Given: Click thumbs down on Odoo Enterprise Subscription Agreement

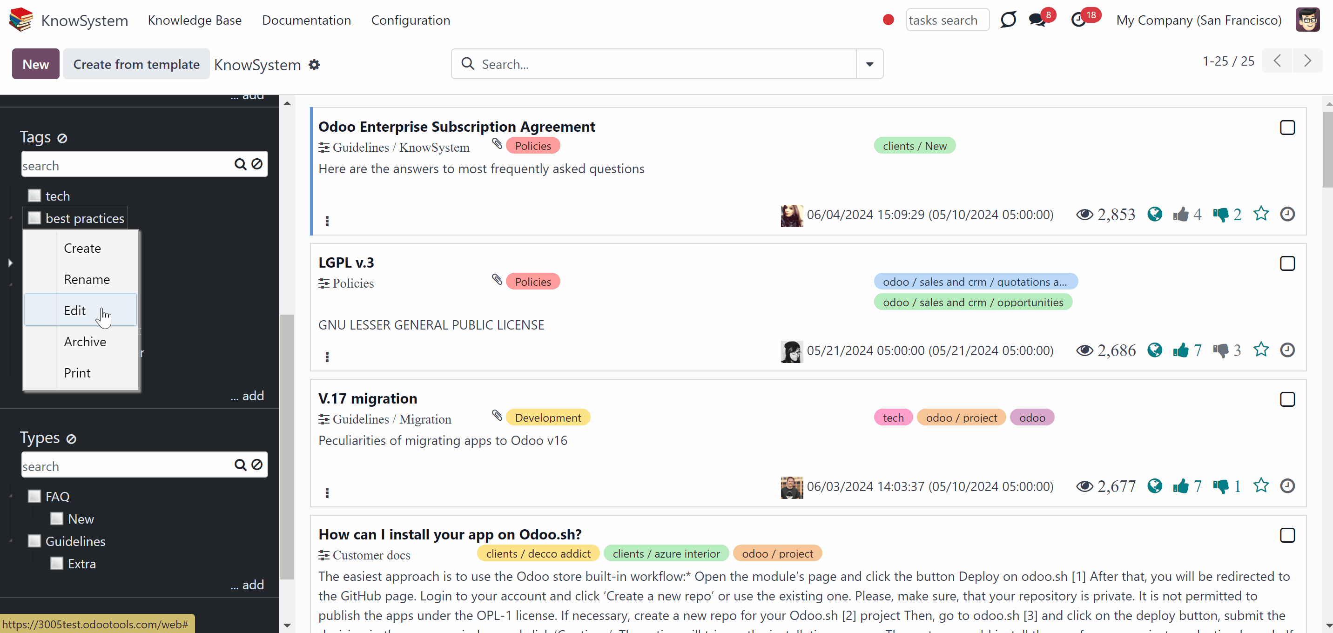Looking at the screenshot, I should coord(1220,214).
